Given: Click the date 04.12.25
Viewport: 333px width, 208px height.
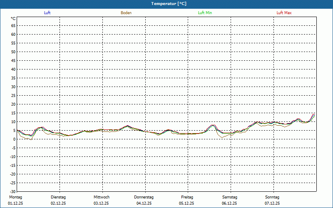Looking at the screenshot, I should (144, 203).
